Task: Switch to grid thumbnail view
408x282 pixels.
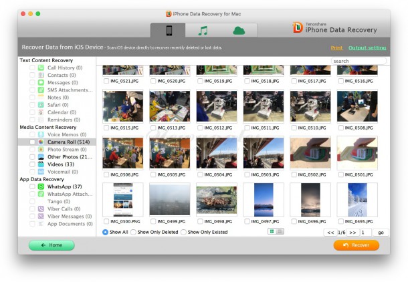Action: coord(272,231)
